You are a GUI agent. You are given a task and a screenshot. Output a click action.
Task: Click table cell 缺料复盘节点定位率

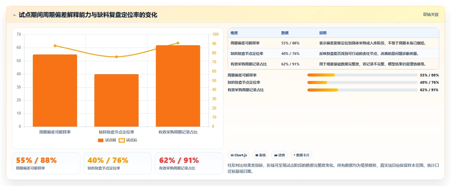pos(247,54)
